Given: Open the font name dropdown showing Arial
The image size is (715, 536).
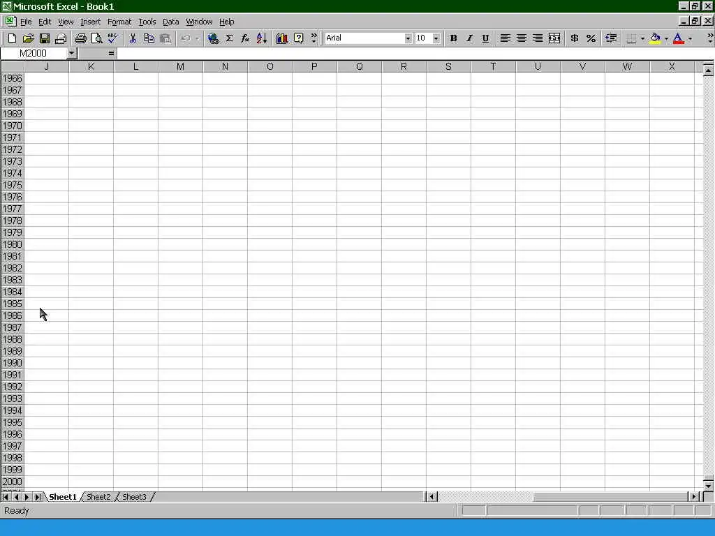Looking at the screenshot, I should pyautogui.click(x=408, y=38).
